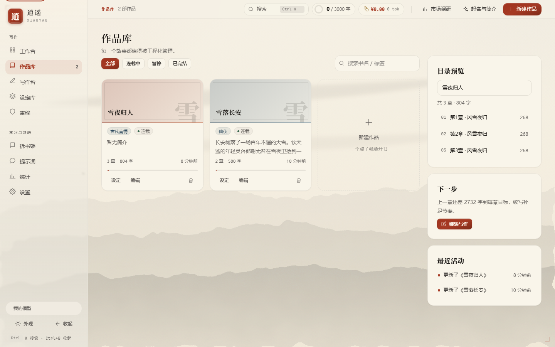Expand 我的模型 panel
Screen dimensions: 555x347
pyautogui.click(x=44, y=308)
